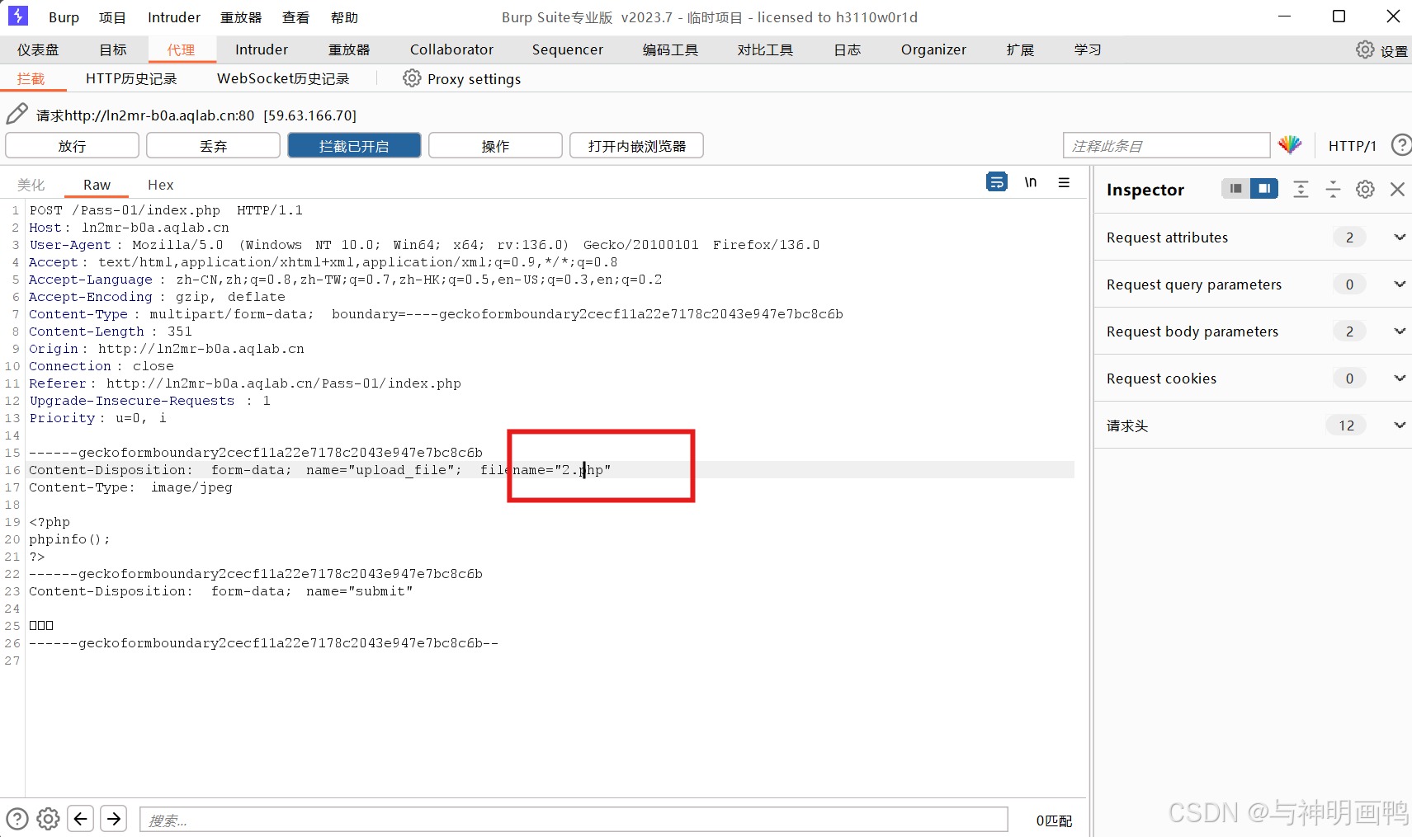Click the HTTP/1 protocol label
The width and height of the screenshot is (1412, 837).
pyautogui.click(x=1352, y=146)
